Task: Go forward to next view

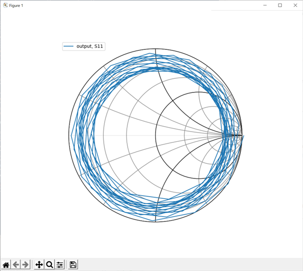Action: [25, 265]
